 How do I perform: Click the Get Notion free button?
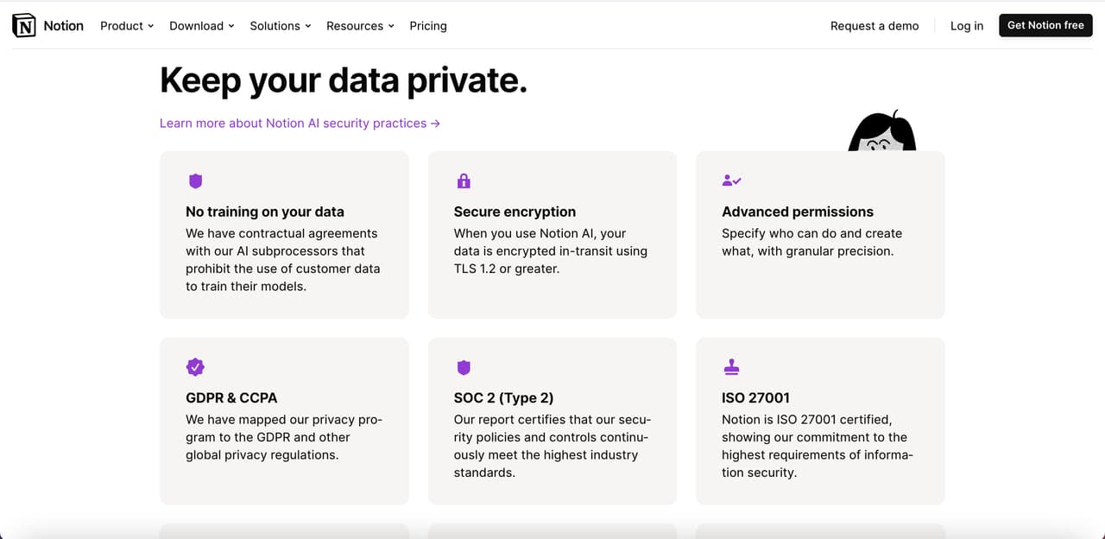[1045, 25]
